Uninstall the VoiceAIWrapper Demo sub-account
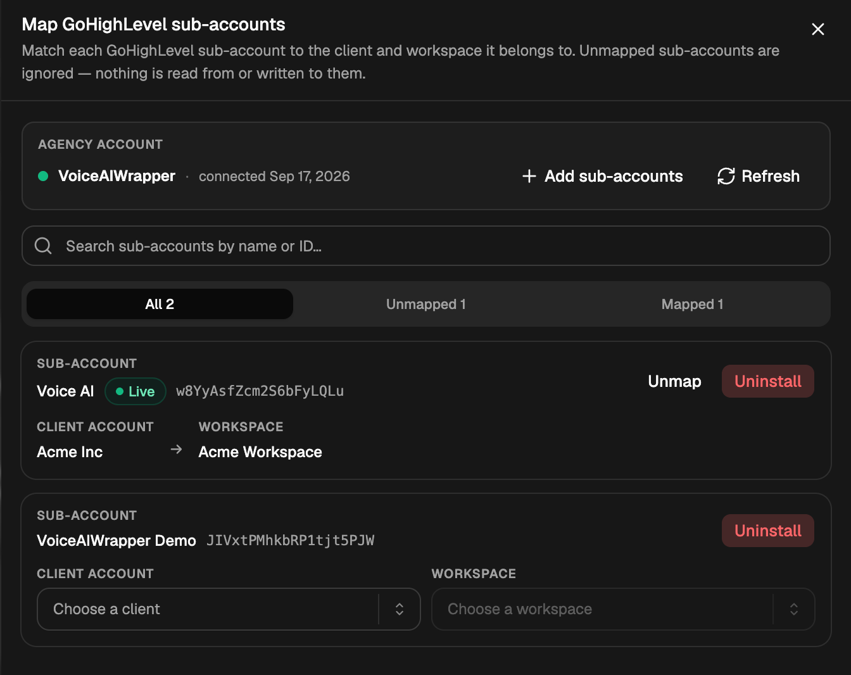 pos(768,531)
